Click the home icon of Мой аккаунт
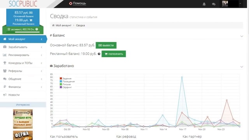This screenshot has height=140, width=249. [x=5, y=39]
